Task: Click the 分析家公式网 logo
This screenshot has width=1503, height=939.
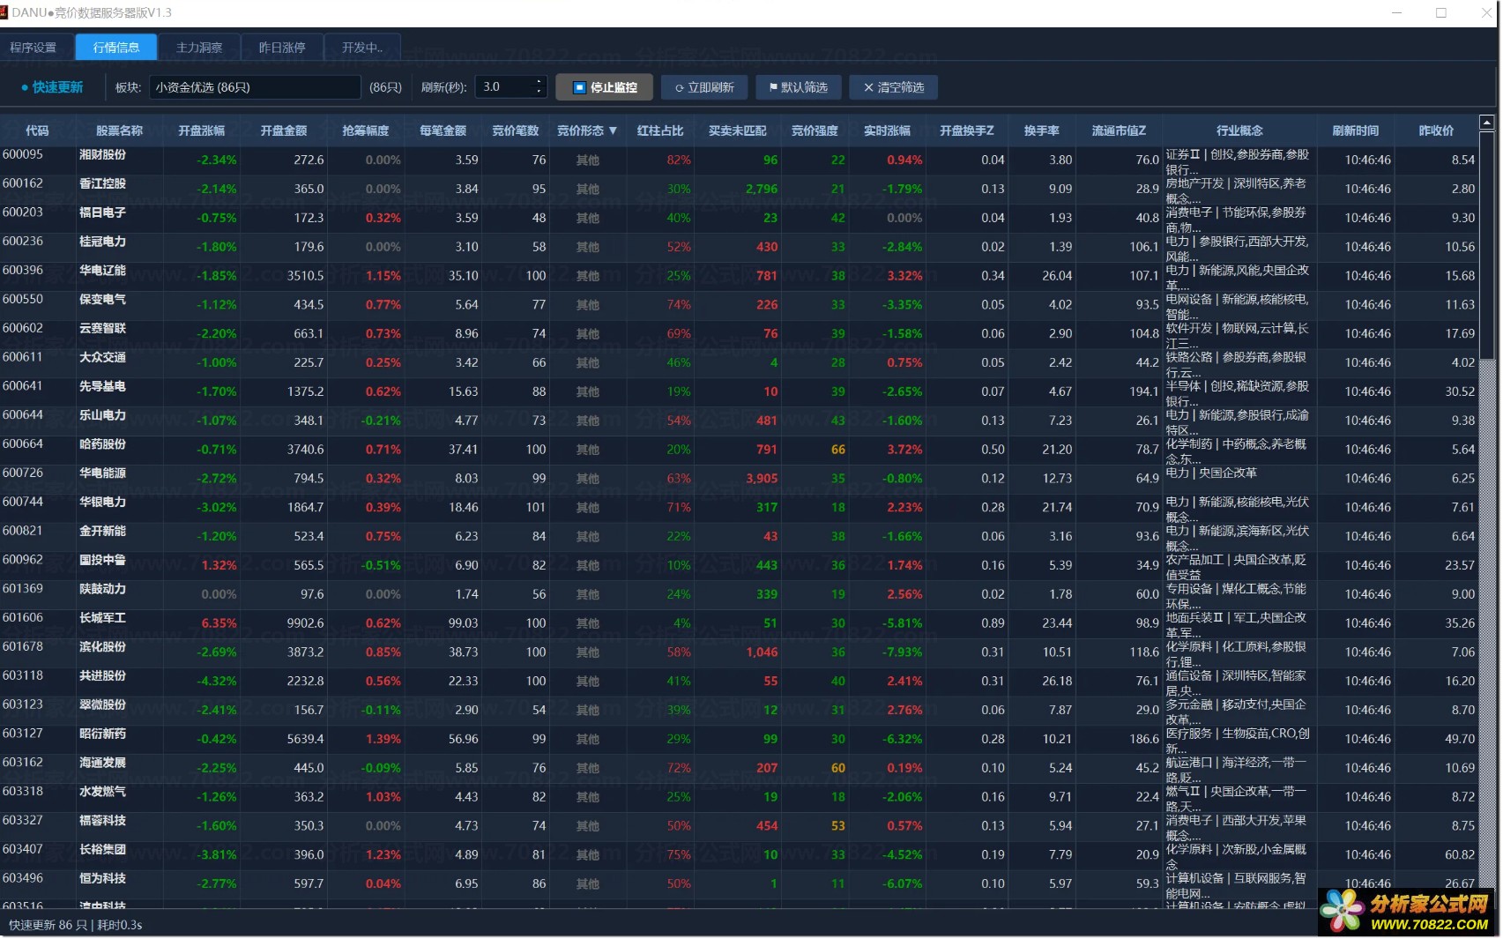Action: point(1409,912)
